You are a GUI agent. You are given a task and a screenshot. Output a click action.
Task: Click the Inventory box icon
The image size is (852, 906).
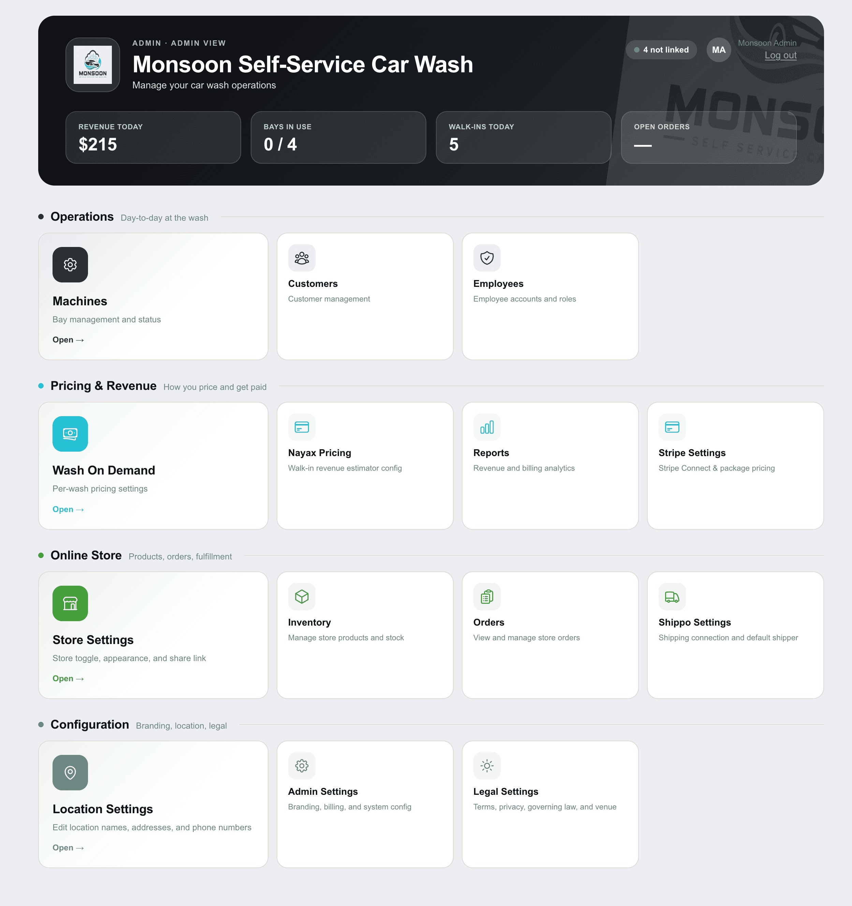302,597
